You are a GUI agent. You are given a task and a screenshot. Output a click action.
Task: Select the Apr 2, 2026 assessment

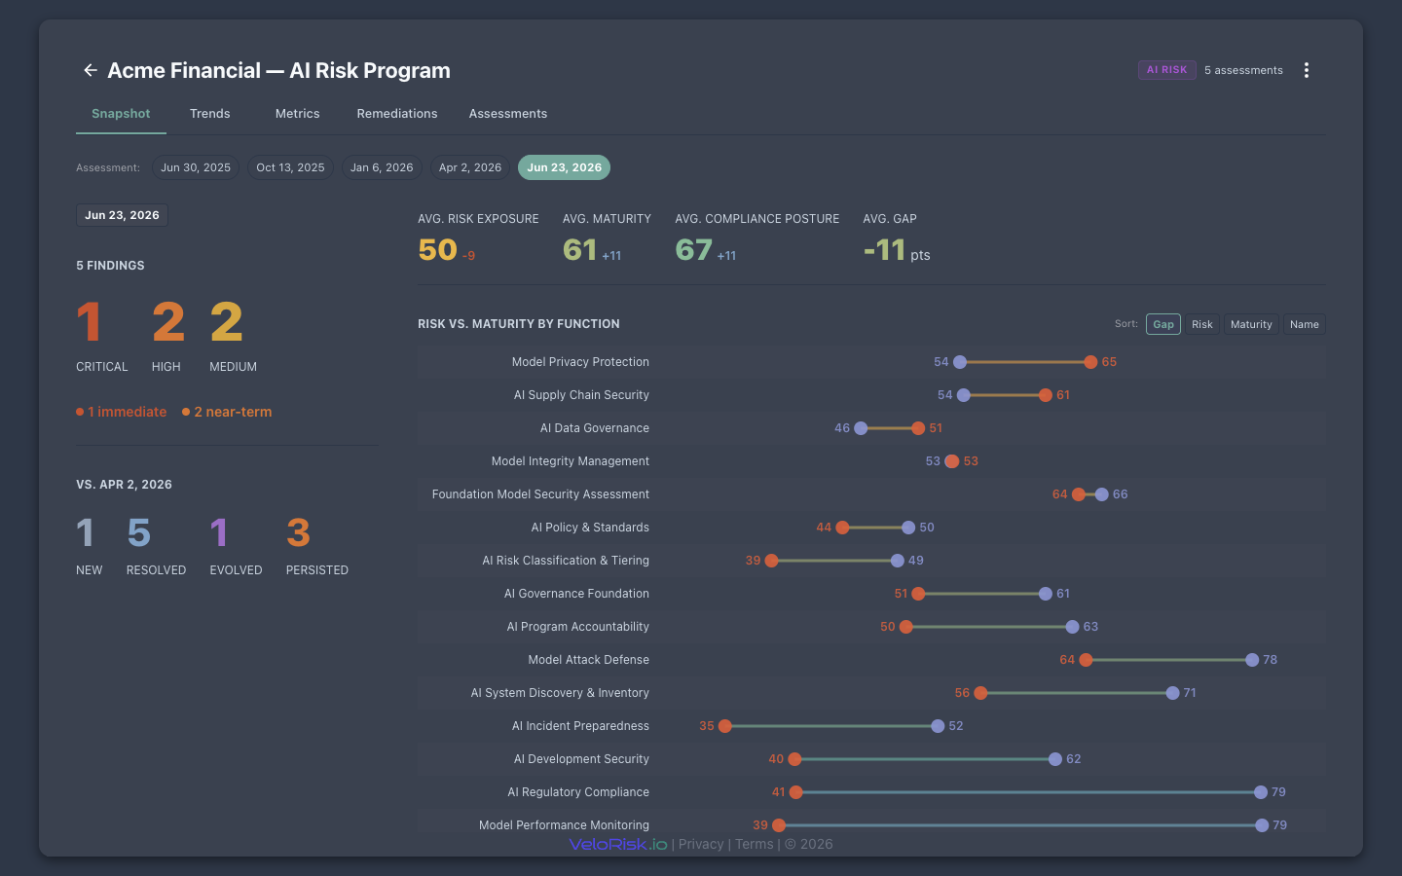click(470, 167)
